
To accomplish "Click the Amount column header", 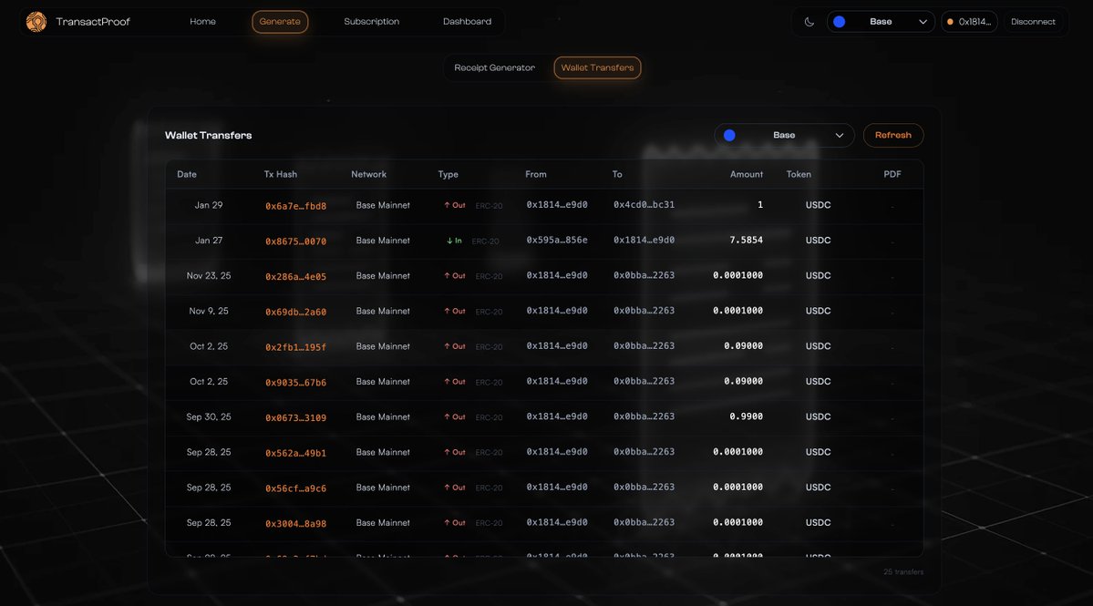I will [747, 174].
